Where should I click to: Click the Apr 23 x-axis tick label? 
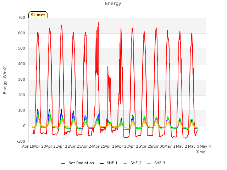pos(75,146)
